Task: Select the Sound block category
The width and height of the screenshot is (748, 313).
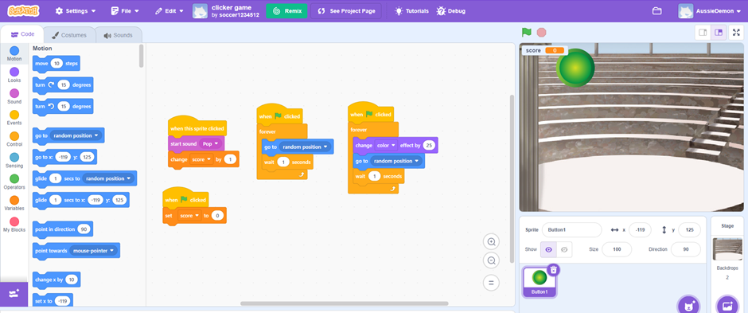Action: (x=14, y=96)
